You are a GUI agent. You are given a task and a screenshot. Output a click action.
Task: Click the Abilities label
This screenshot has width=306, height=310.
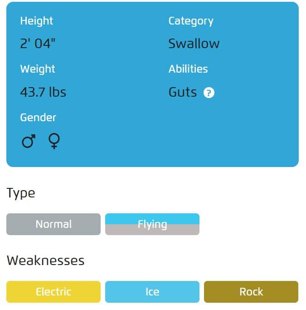tap(188, 69)
